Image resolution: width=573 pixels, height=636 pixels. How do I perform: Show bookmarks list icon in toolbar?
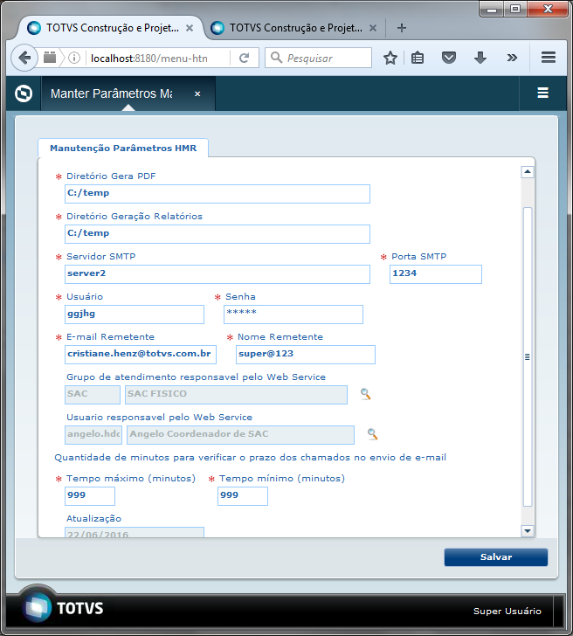click(x=418, y=58)
